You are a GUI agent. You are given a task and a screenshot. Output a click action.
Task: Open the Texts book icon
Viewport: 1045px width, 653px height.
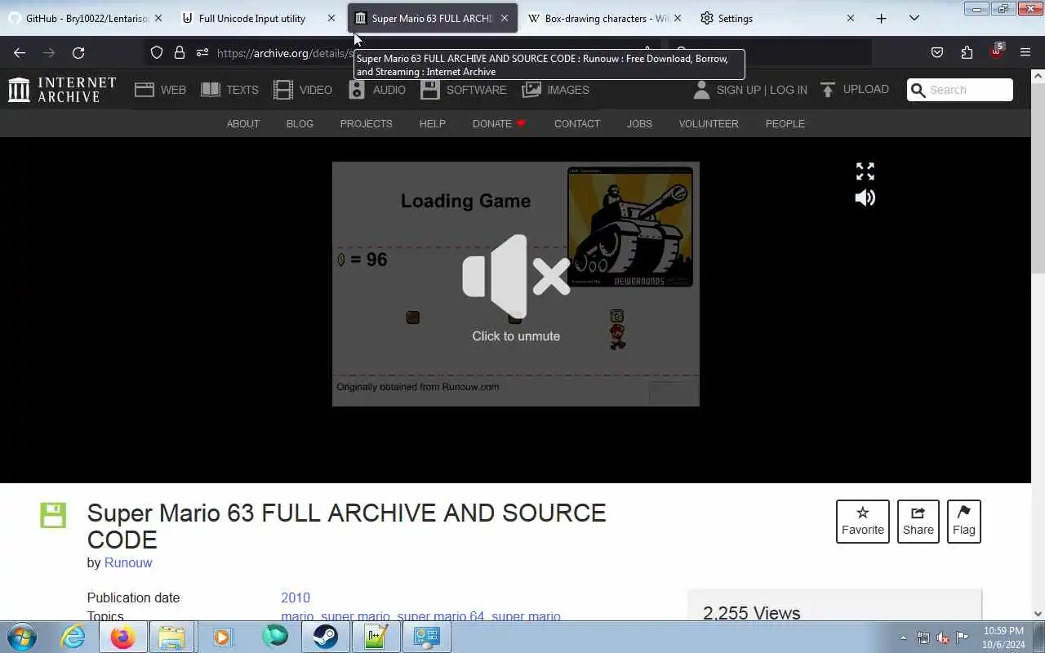(211, 90)
